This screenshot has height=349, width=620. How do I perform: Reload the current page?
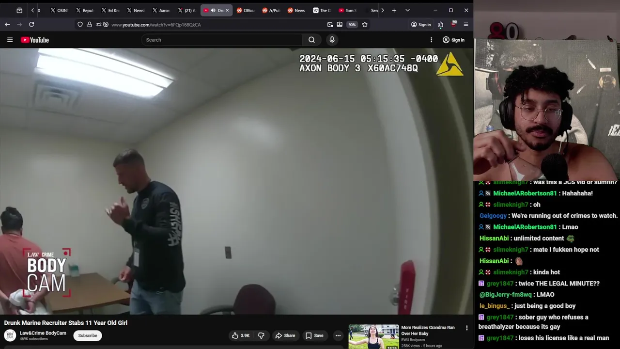point(31,24)
